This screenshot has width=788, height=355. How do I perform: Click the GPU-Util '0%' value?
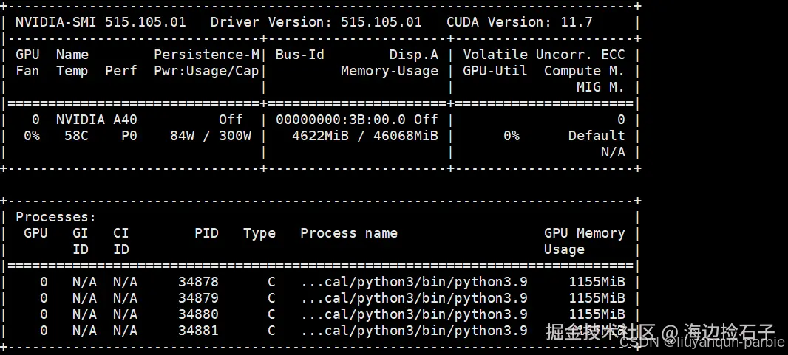[511, 136]
